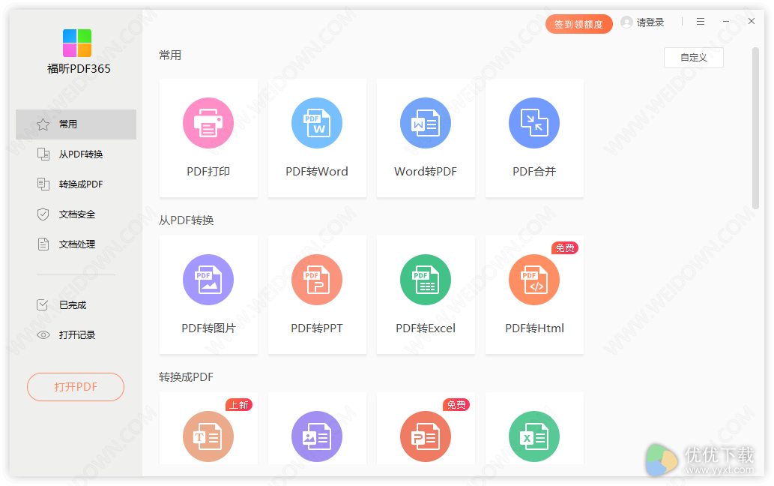
Task: View the 已完成 completed list
Action: pos(76,304)
